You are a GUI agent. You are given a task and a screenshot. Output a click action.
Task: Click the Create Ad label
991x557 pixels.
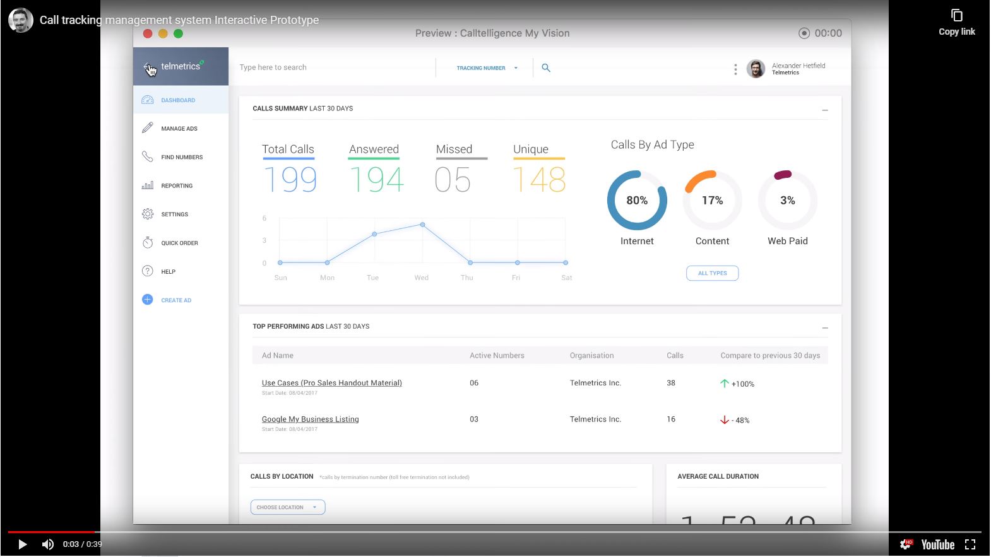(176, 300)
